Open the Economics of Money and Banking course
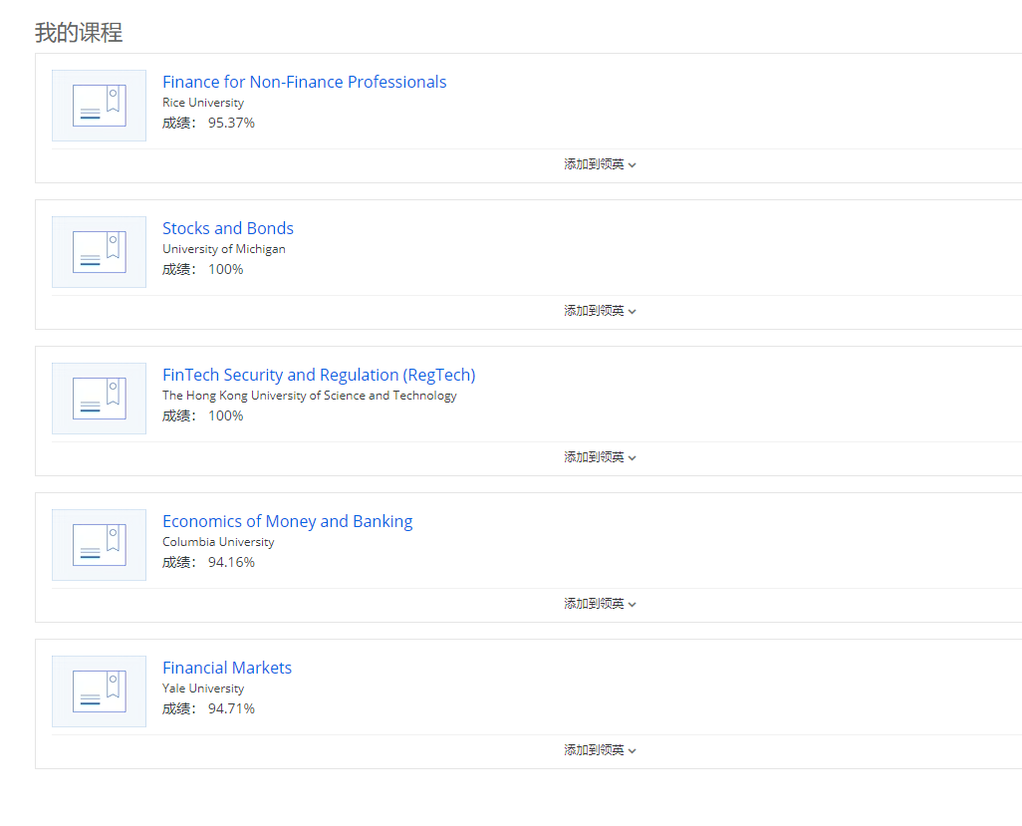The height and width of the screenshot is (826, 1022). pyautogui.click(x=287, y=521)
